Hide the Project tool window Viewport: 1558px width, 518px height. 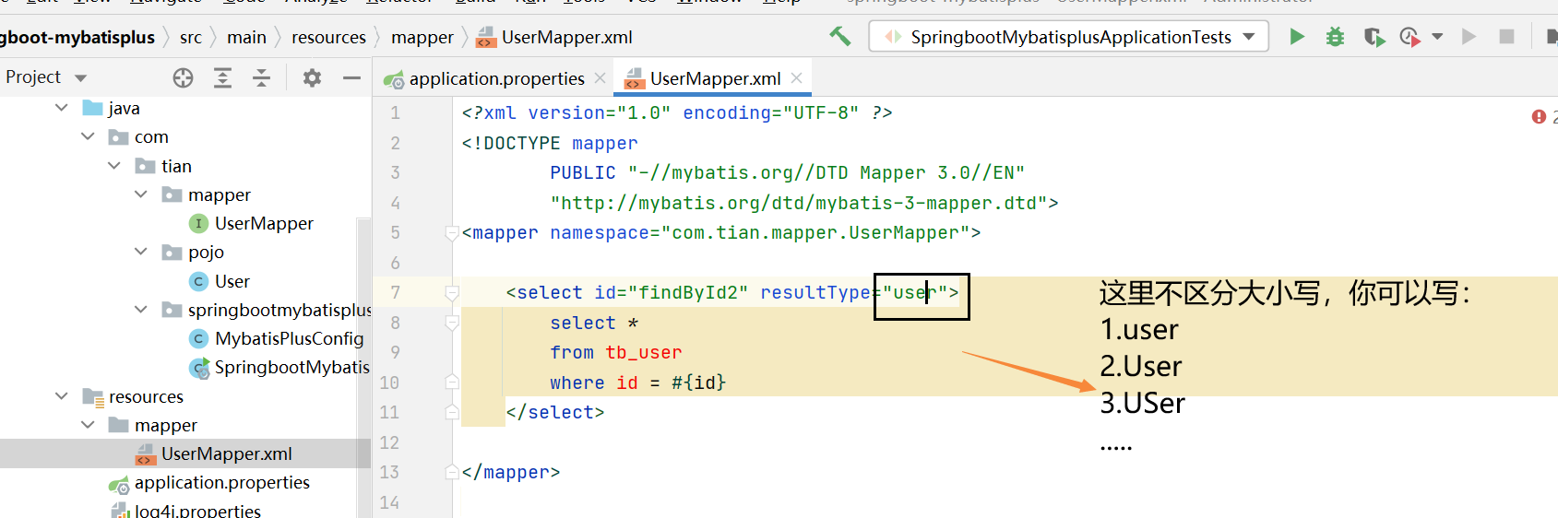coord(351,77)
